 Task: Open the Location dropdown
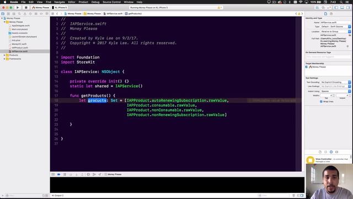point(335,32)
